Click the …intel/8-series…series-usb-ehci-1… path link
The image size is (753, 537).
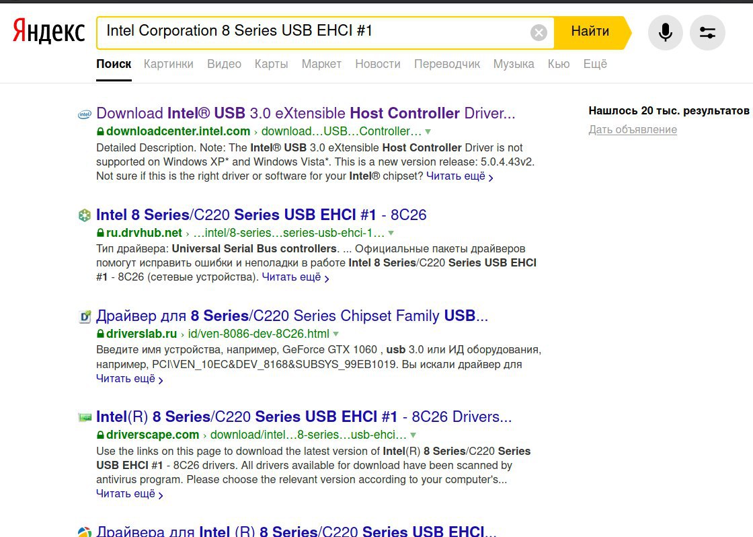[289, 233]
